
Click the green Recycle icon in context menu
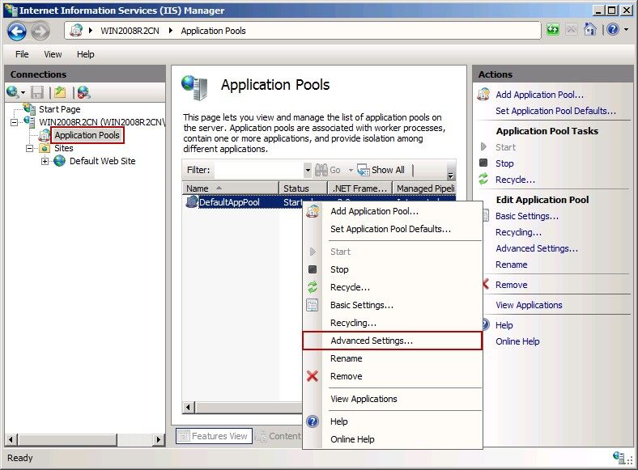[313, 287]
